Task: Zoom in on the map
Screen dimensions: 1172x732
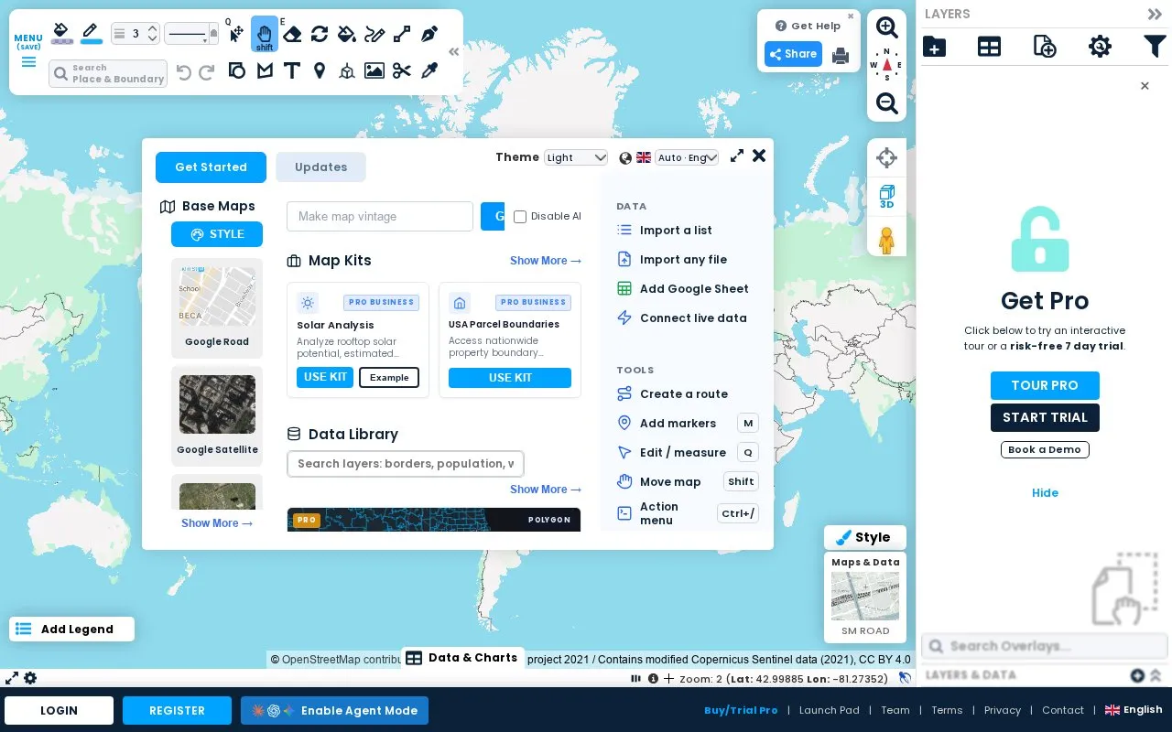Action: (x=886, y=27)
